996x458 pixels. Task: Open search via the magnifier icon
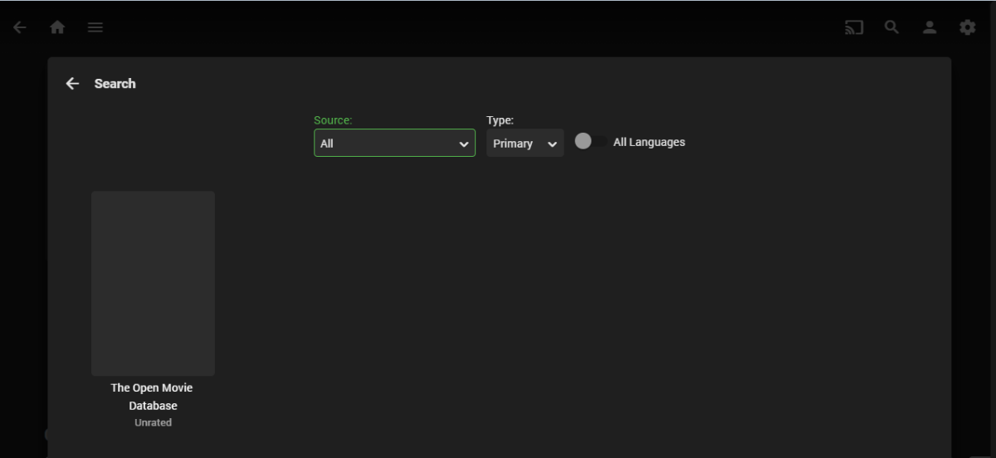(x=891, y=27)
